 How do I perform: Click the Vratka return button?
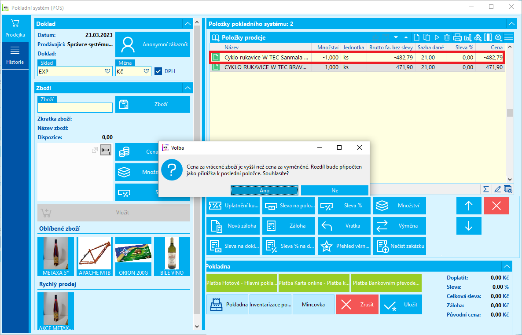[x=344, y=226]
